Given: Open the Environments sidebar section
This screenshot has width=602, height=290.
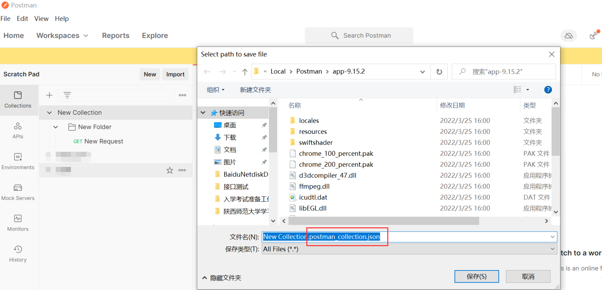Looking at the screenshot, I should click(x=18, y=161).
